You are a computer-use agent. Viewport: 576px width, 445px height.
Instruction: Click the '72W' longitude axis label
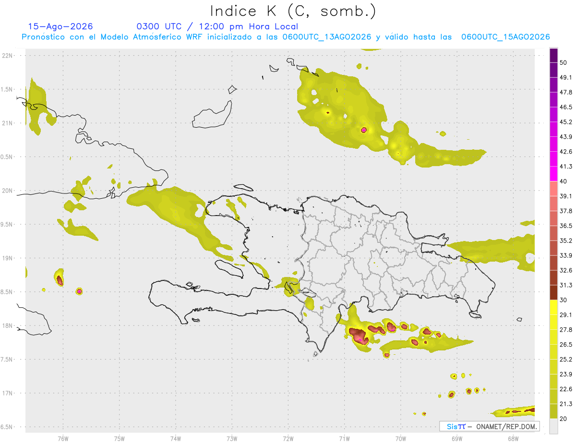[x=288, y=439]
